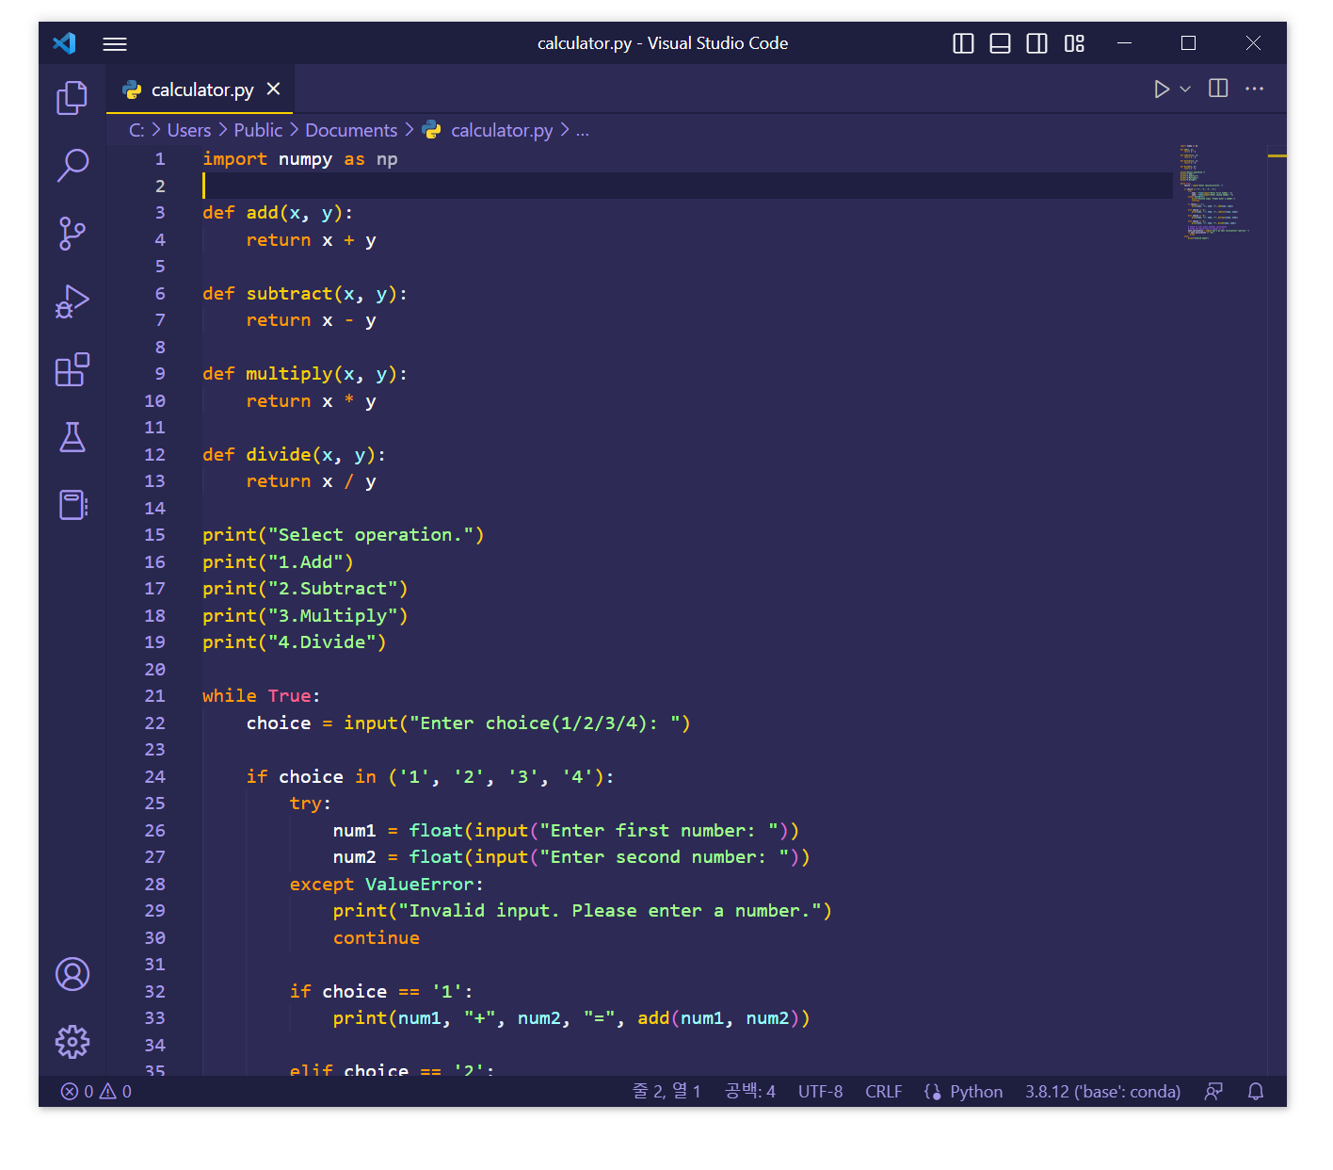This screenshot has width=1333, height=1170.
Task: Open the editor More Actions ellipsis
Action: tap(1254, 89)
